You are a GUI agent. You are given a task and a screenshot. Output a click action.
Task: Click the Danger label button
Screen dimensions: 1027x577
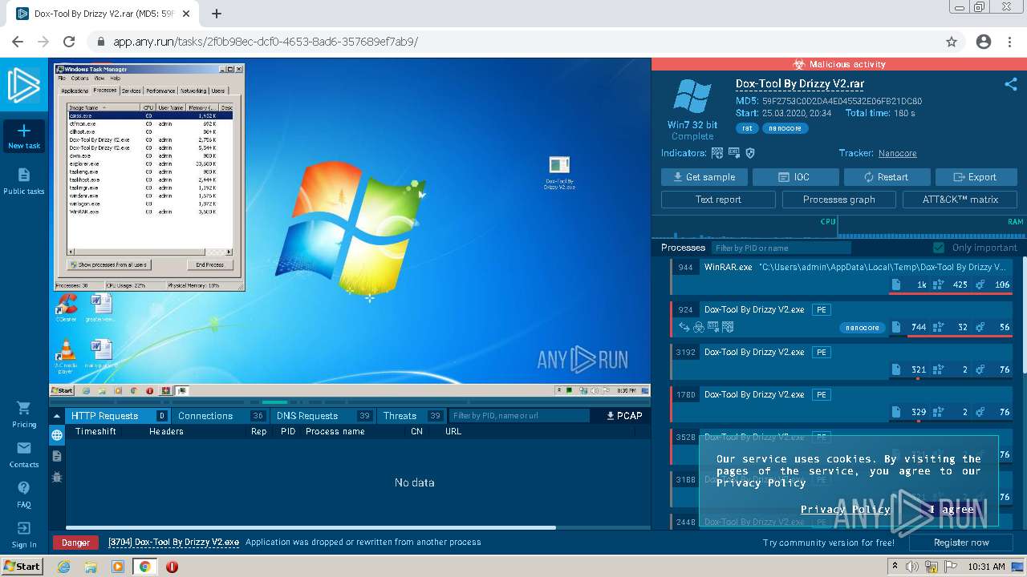click(x=75, y=543)
